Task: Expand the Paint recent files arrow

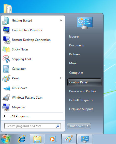Action: 61,78
